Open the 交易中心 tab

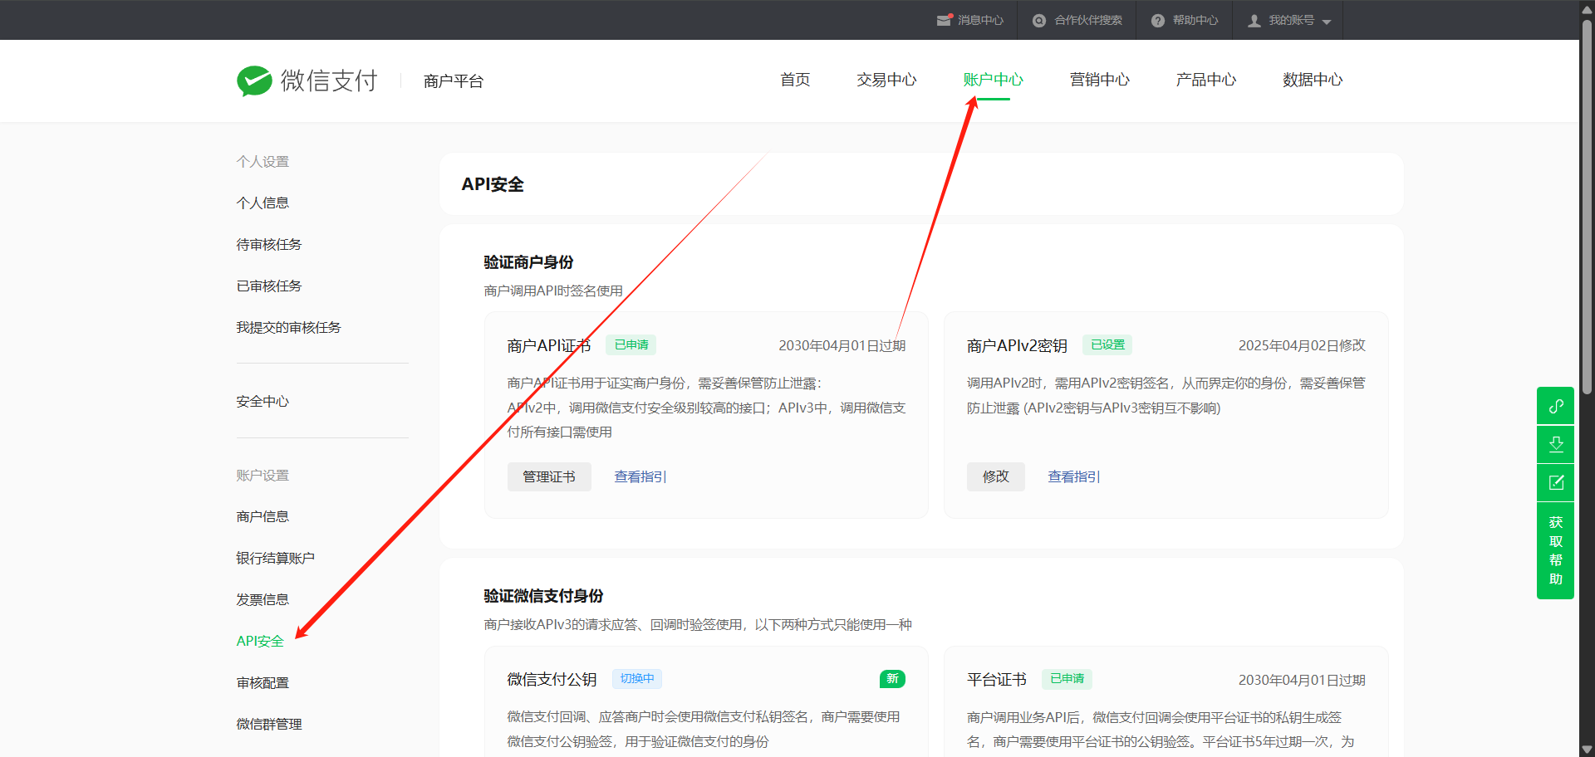pyautogui.click(x=886, y=80)
